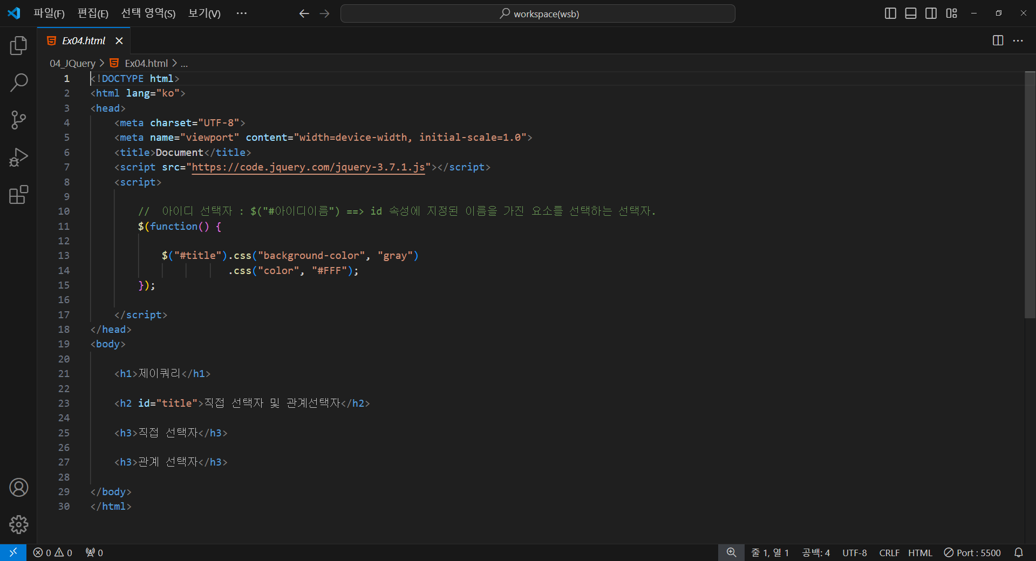Open editor More Actions ellipsis
This screenshot has width=1036, height=561.
pos(1018,40)
